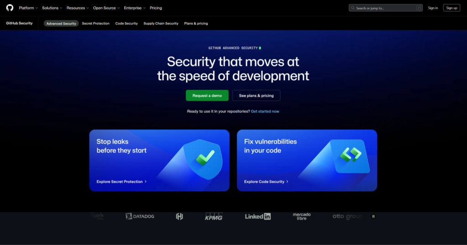Screen dimensions: 467x245
Task: Click the Security that moves headline
Action: click(233, 68)
